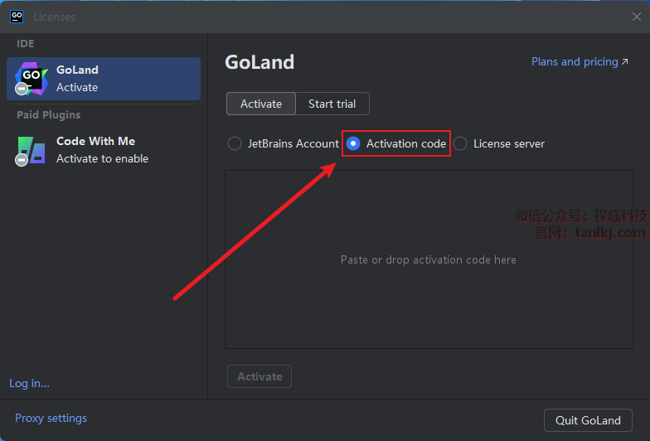The height and width of the screenshot is (441, 650).
Task: Click the Activate button below code area
Action: click(260, 376)
